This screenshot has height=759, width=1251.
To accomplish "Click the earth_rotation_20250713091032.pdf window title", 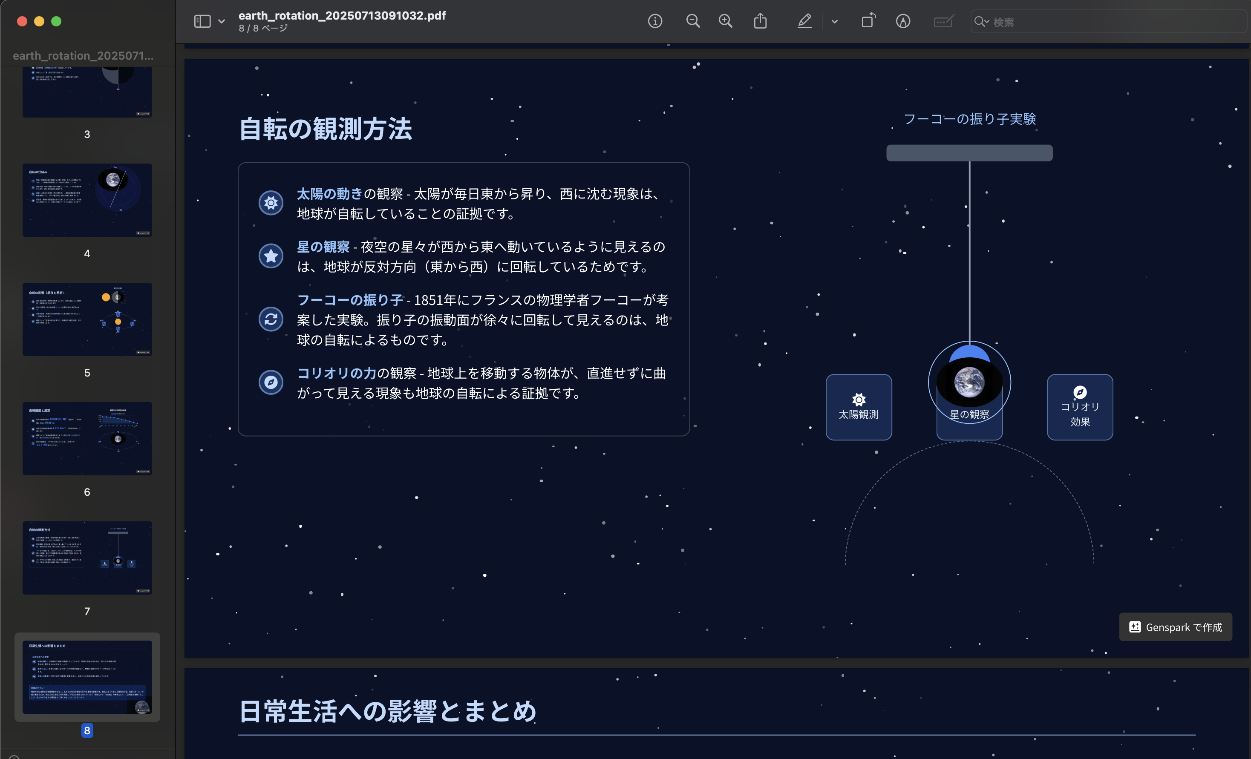I will tap(342, 15).
